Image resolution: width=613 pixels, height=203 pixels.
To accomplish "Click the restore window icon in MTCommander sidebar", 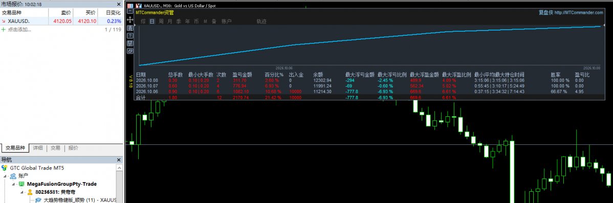I will (130, 50).
